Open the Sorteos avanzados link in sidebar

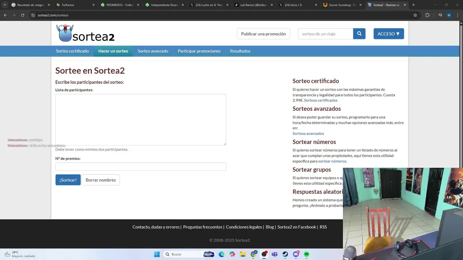click(308, 134)
